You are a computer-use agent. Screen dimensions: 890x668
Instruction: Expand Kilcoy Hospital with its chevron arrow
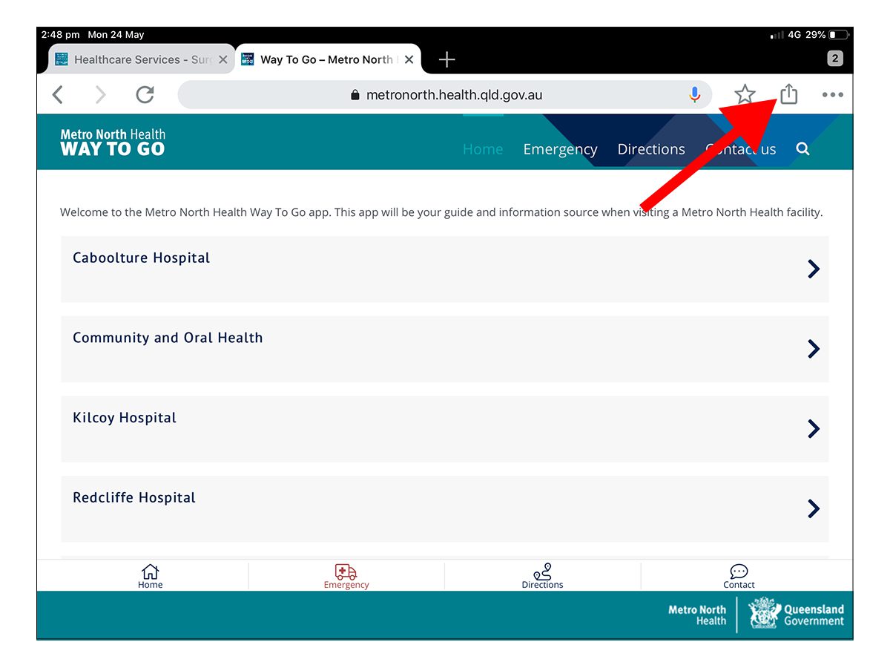coord(814,429)
